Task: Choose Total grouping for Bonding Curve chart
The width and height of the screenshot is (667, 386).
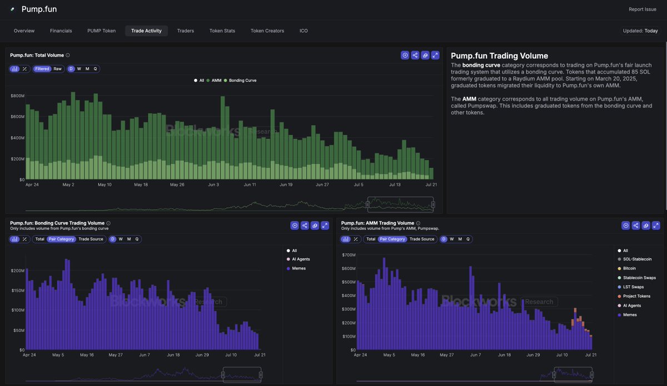Action: point(39,239)
